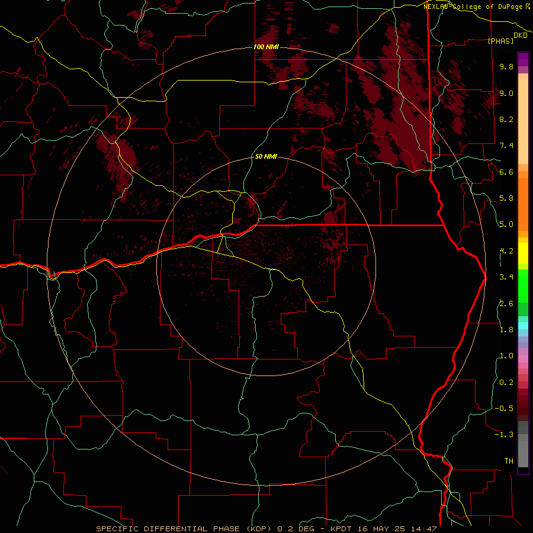Click the 0.2 scale label
533x533 pixels.
[x=506, y=383]
